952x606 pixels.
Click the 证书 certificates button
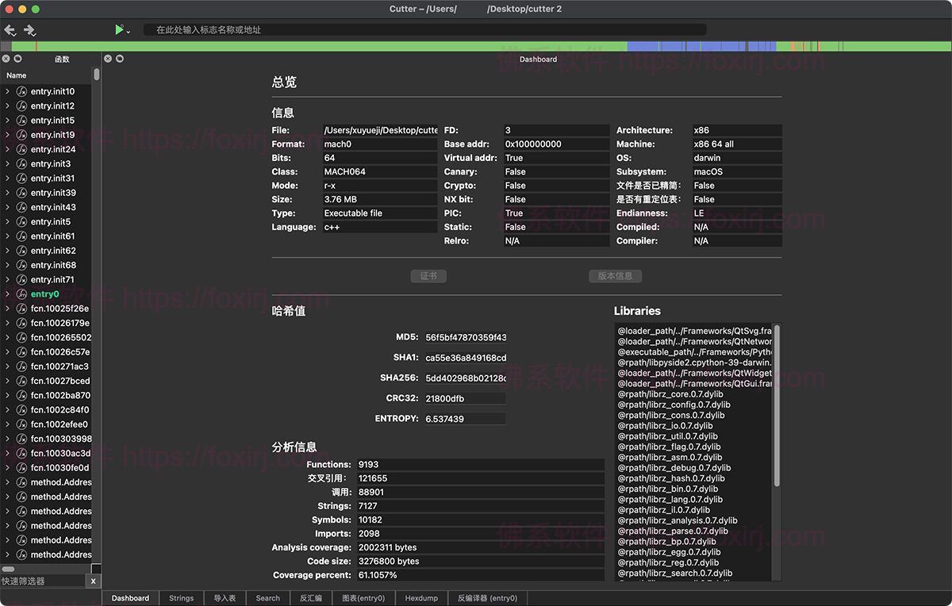pos(428,276)
